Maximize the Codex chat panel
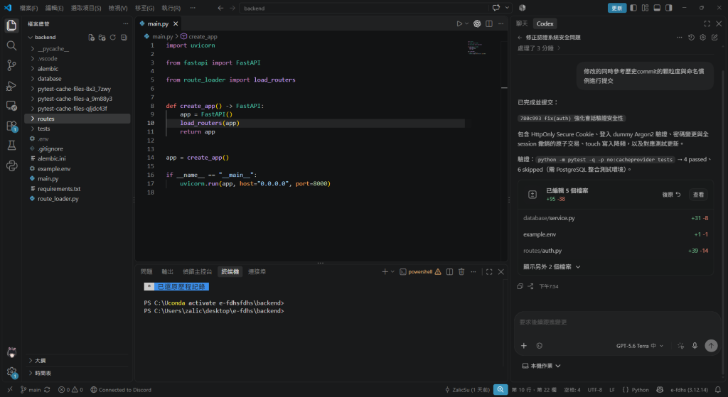The image size is (728, 397). [707, 23]
